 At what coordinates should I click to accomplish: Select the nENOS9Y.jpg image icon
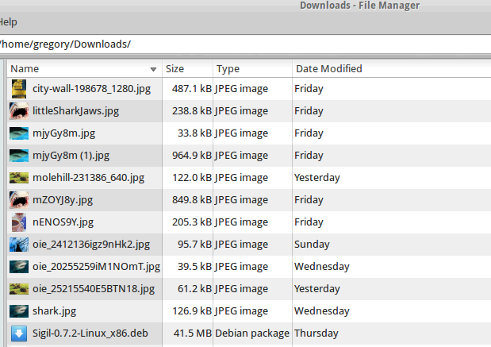(18, 222)
